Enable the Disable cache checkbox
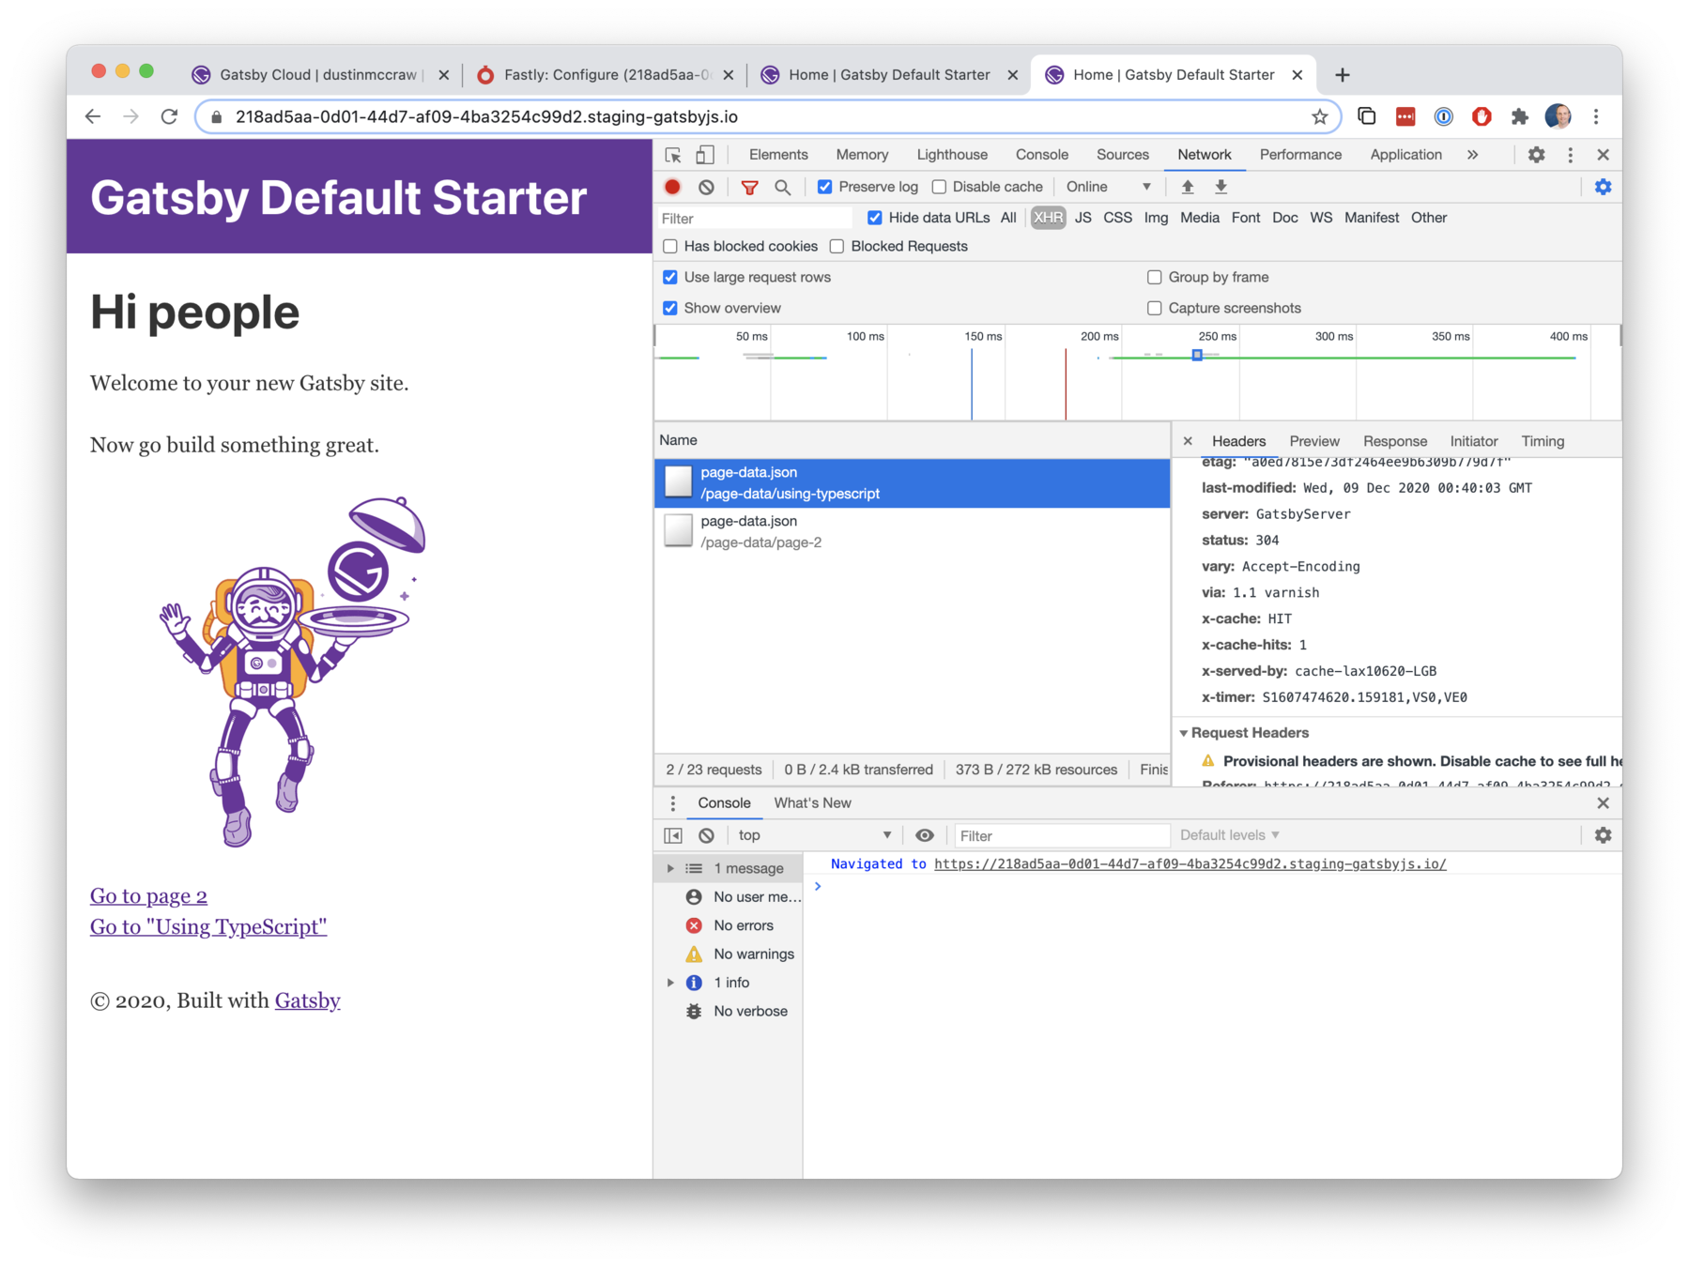 [x=939, y=187]
